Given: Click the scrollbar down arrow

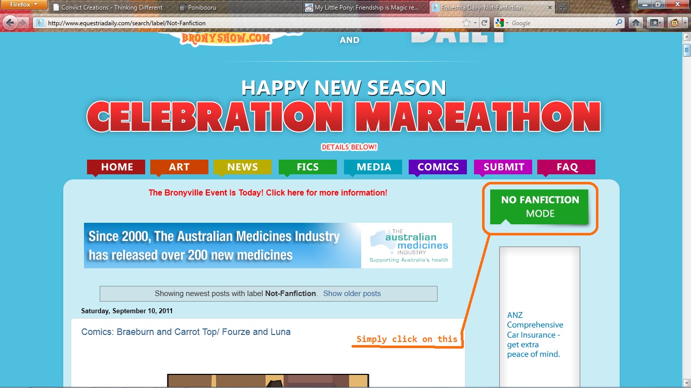Looking at the screenshot, I should click(686, 383).
